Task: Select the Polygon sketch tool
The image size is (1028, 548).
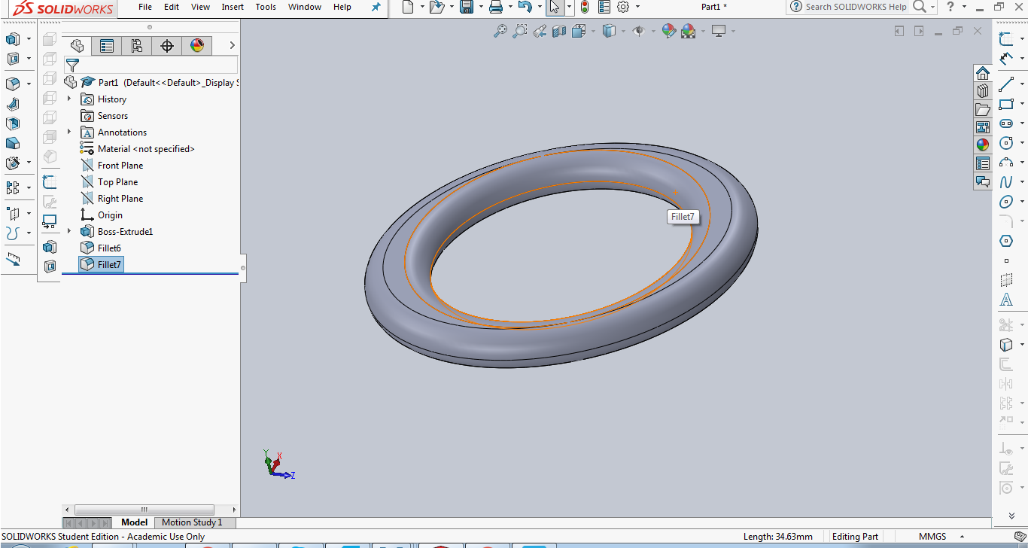Action: pyautogui.click(x=1006, y=241)
